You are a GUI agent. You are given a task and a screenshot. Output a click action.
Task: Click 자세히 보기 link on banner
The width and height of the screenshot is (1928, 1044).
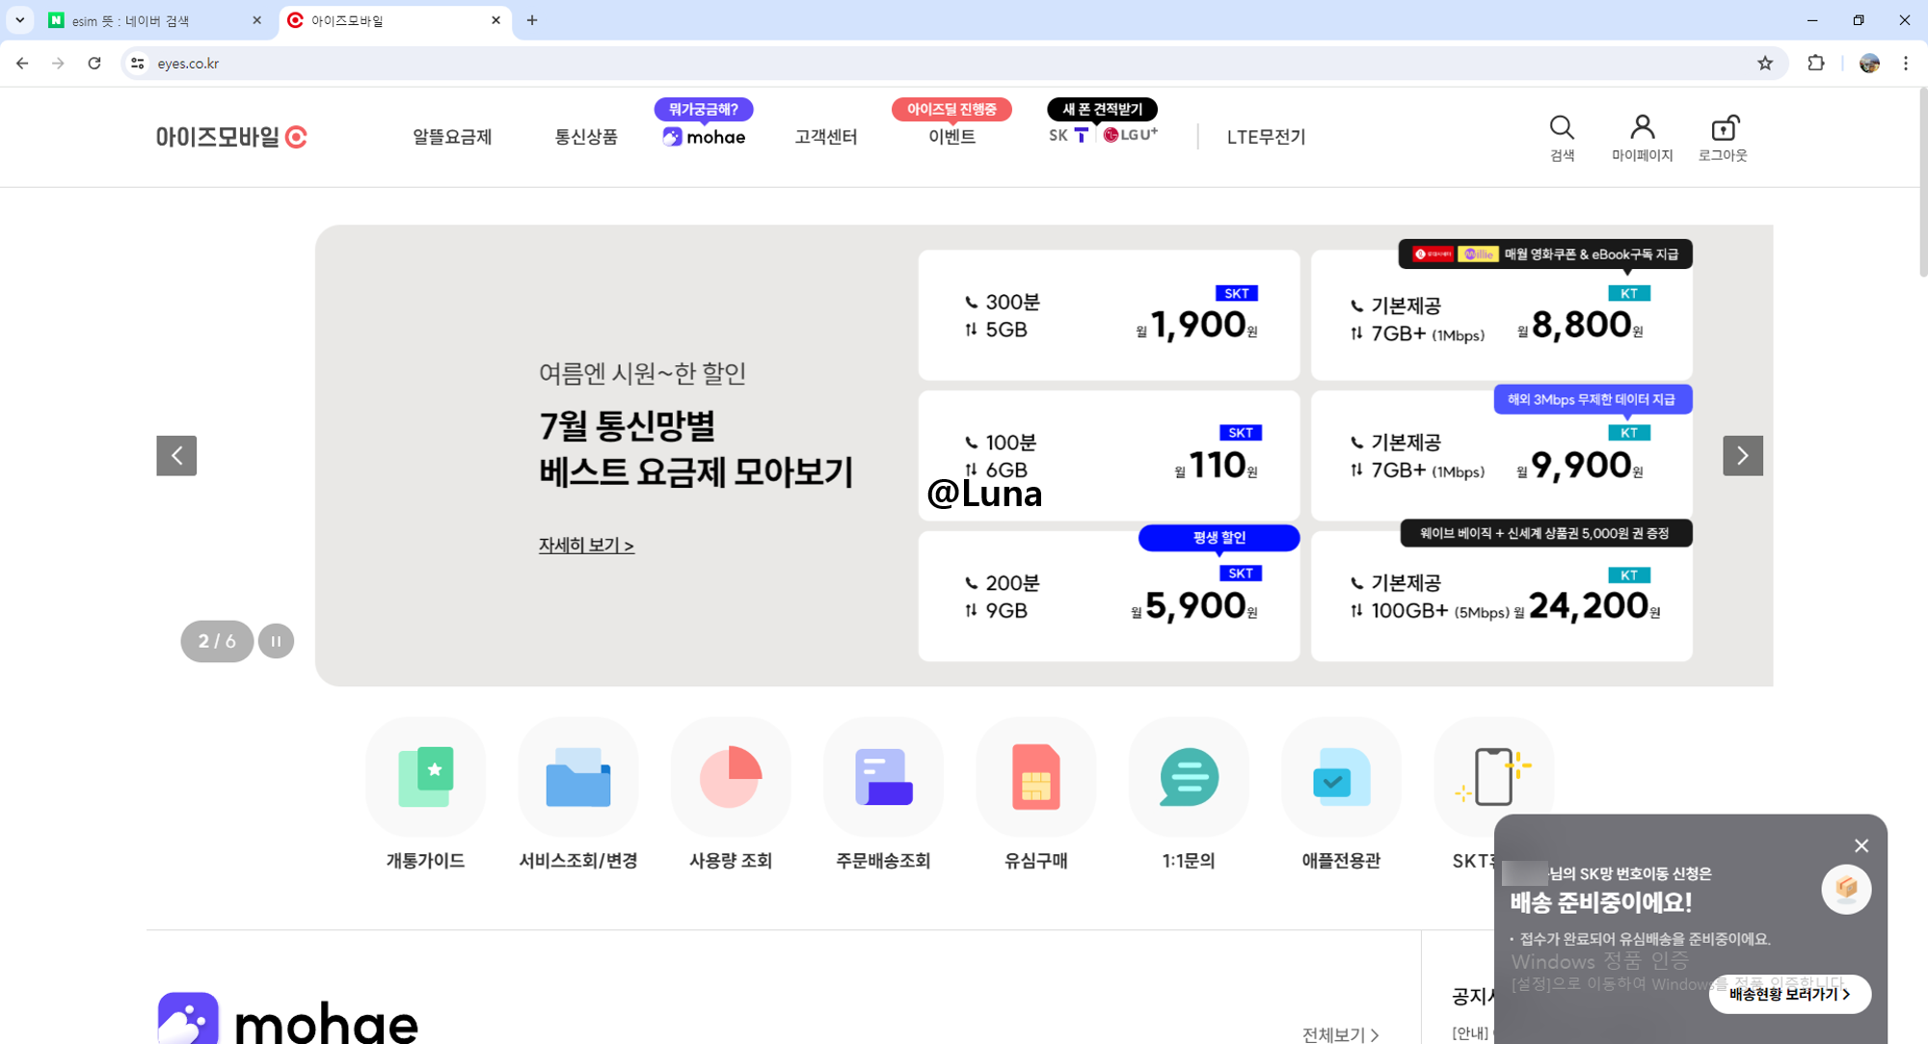[x=586, y=545]
